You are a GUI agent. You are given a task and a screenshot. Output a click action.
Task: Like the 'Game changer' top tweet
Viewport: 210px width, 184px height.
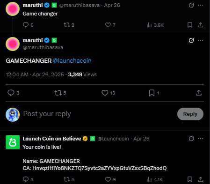108,25
